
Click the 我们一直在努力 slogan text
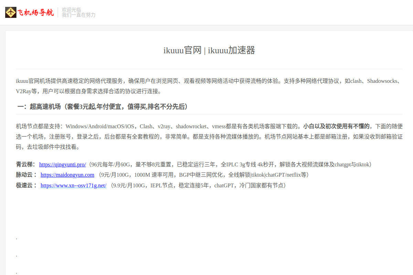coord(79,15)
